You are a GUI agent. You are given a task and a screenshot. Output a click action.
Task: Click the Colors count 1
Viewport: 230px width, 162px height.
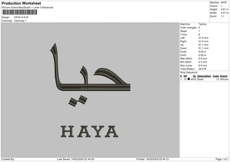click(x=222, y=6)
